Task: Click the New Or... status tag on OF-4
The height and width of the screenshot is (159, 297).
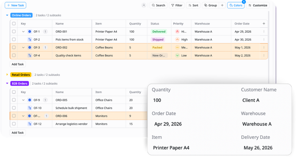Action: [159, 55]
